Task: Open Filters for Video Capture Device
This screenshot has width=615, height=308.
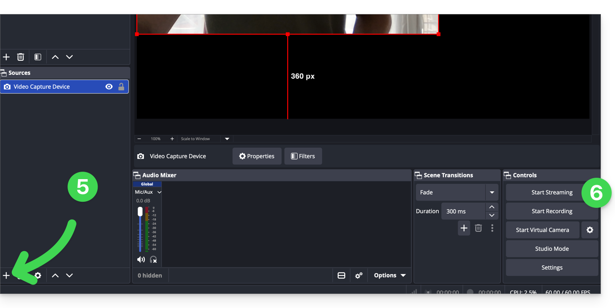Action: click(303, 156)
